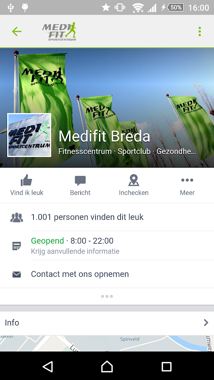The image size is (214, 380).
Task: Expand the Info section chevron
Action: click(206, 323)
